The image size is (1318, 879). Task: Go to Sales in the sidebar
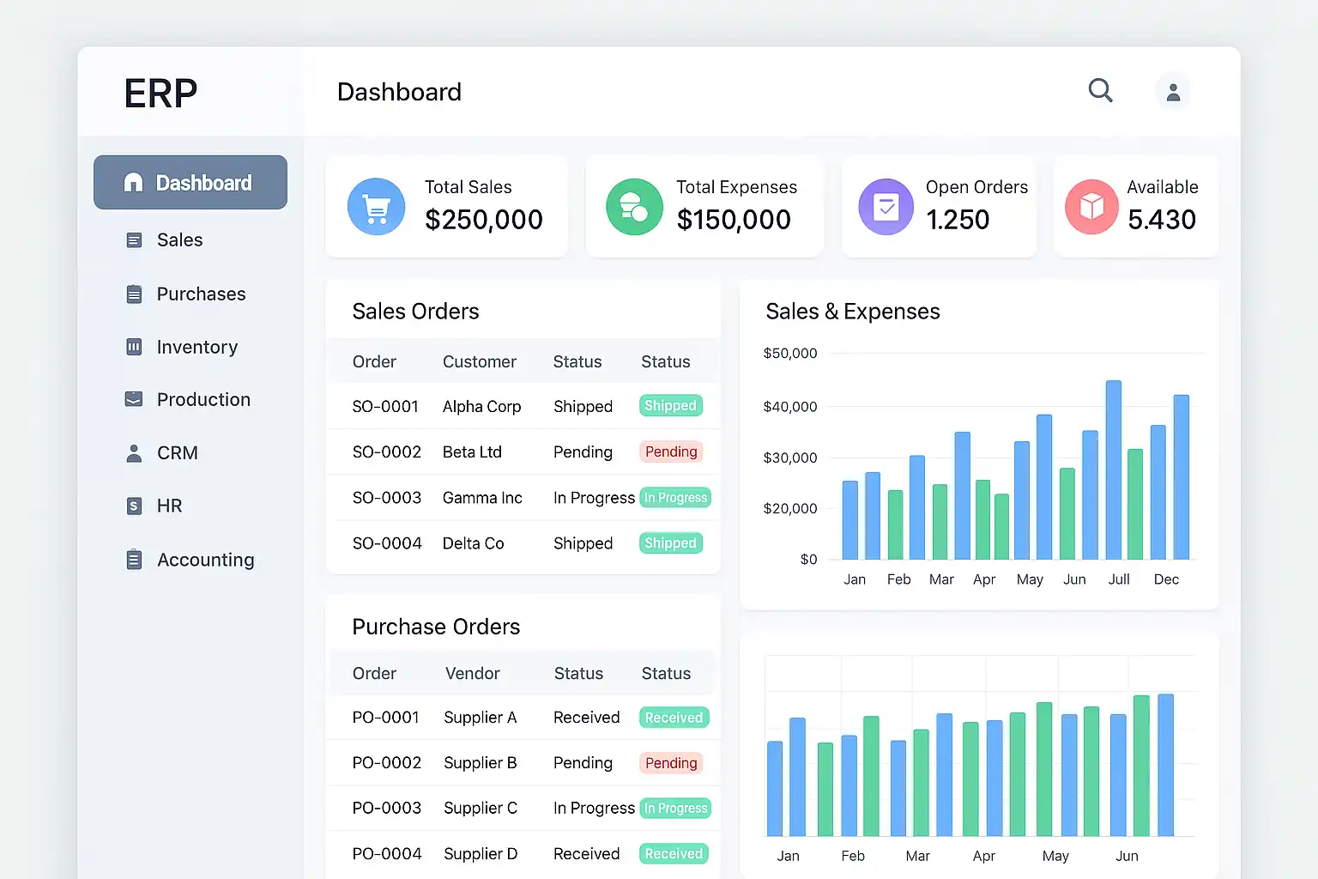click(179, 240)
